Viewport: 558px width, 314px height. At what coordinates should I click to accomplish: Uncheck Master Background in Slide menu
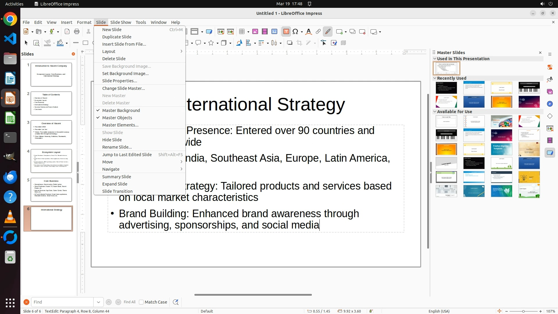pyautogui.click(x=121, y=110)
